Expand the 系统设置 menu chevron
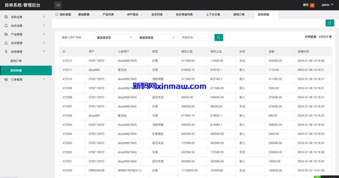This screenshot has height=178, width=339. [44, 17]
